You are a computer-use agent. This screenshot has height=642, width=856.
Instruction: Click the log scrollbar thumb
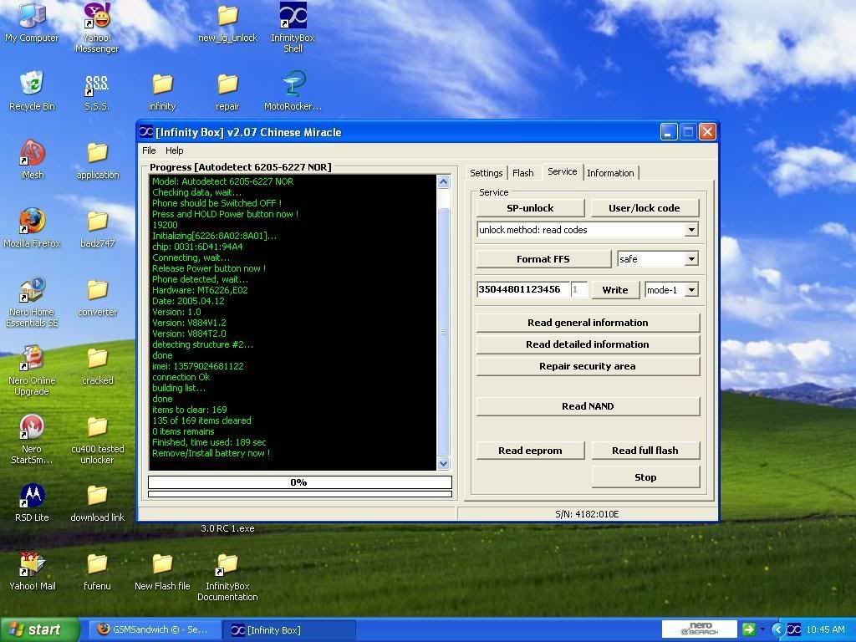point(443,331)
